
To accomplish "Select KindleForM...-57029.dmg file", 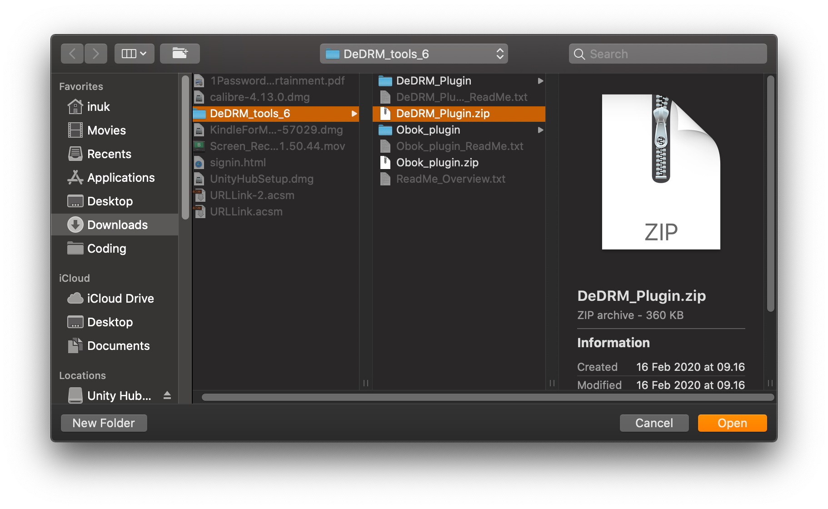I will coord(276,130).
